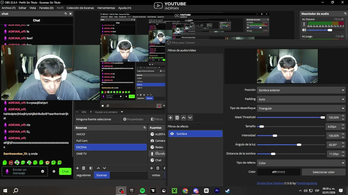Open FiniteSingularity author link
The width and height of the screenshot is (348, 195).
(x=307, y=183)
